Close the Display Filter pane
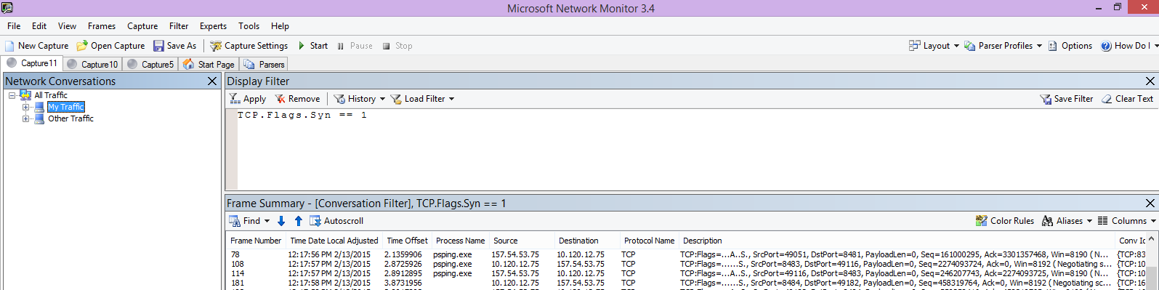 [1150, 81]
